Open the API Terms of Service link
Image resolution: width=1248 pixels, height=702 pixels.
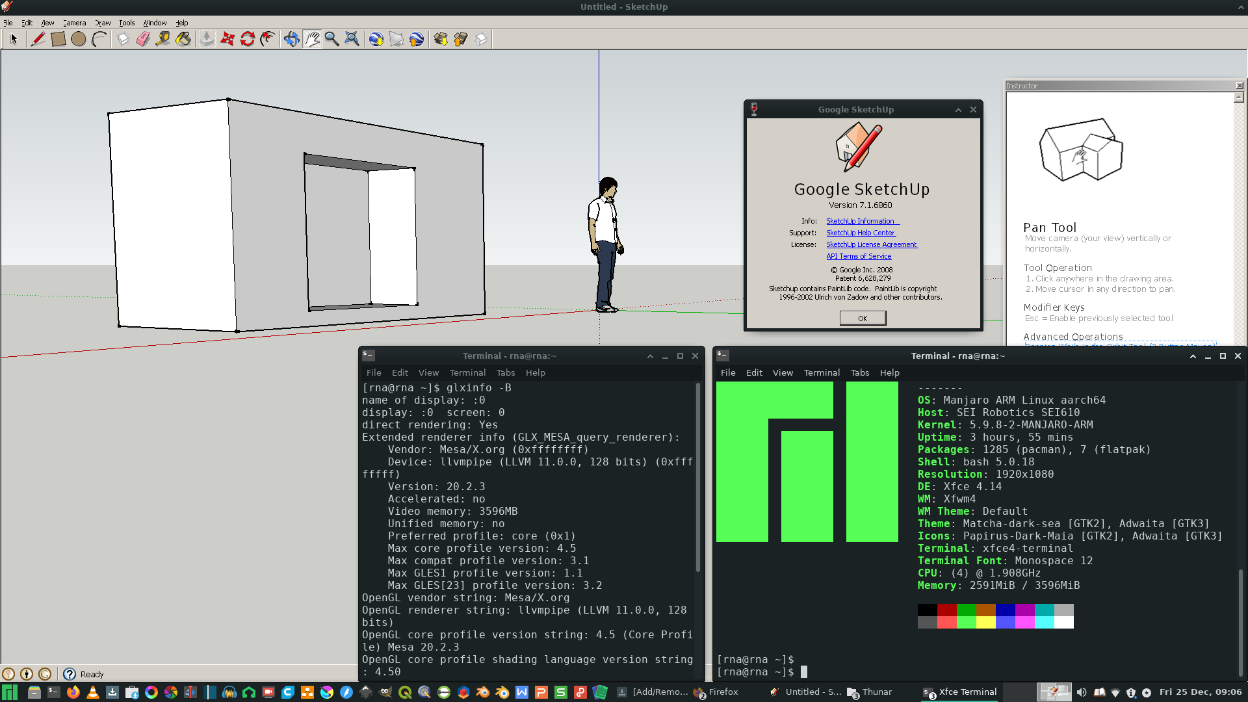[x=859, y=256]
